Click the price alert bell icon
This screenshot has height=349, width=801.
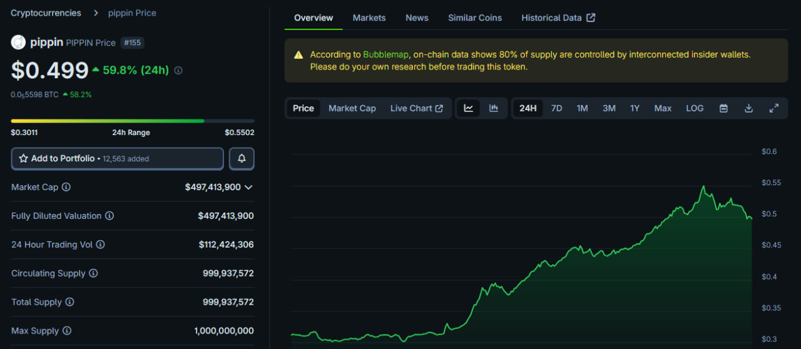point(242,159)
